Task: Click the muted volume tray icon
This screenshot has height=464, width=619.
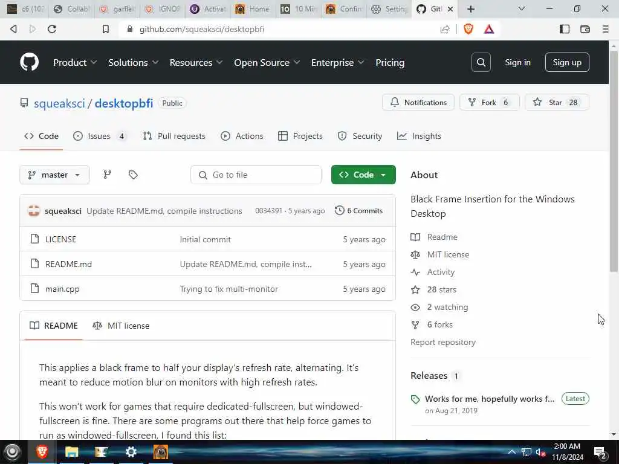Action: tap(540, 452)
